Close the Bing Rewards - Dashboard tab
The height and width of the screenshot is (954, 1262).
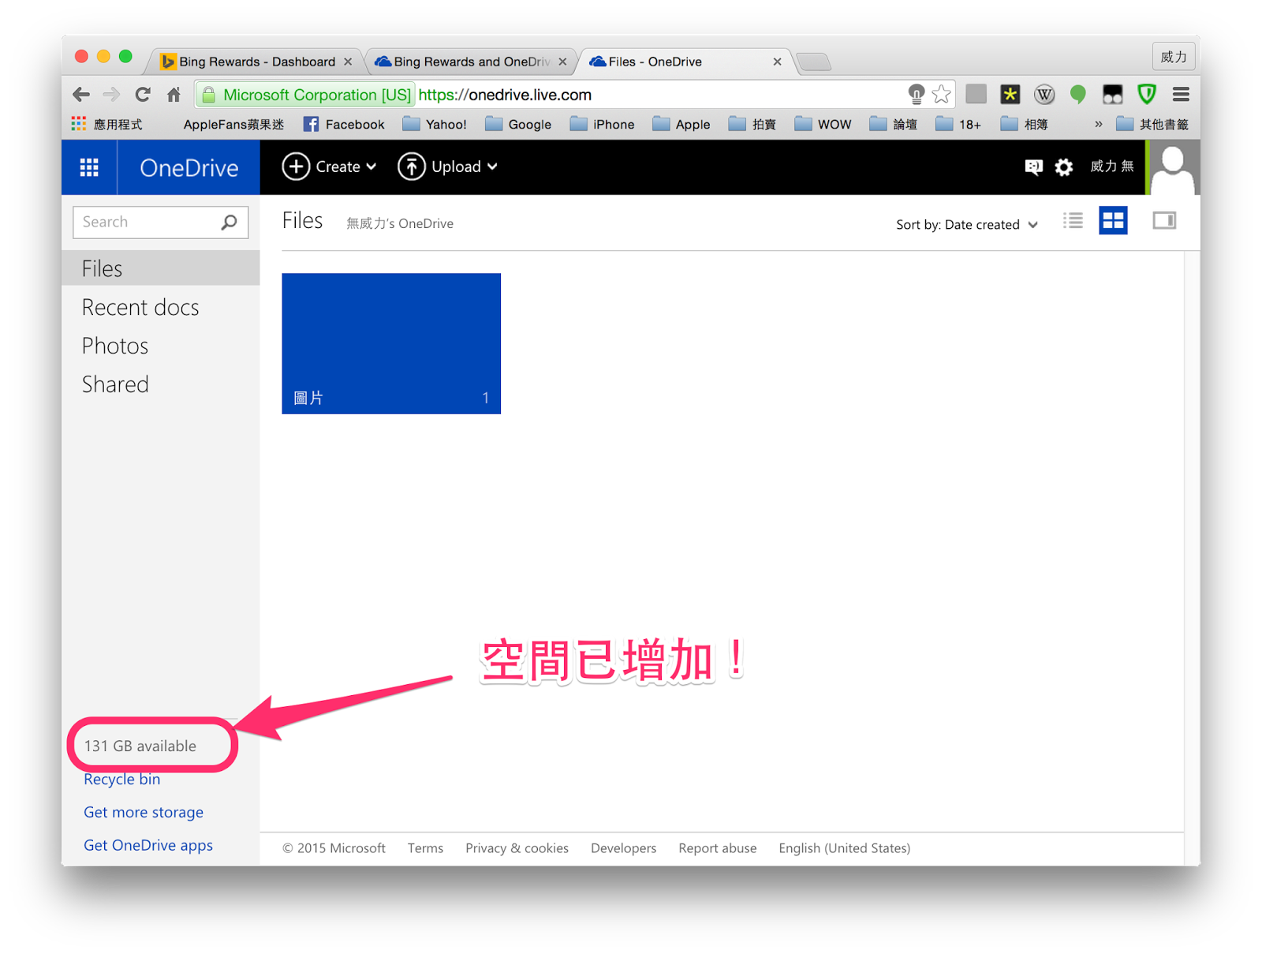[348, 62]
